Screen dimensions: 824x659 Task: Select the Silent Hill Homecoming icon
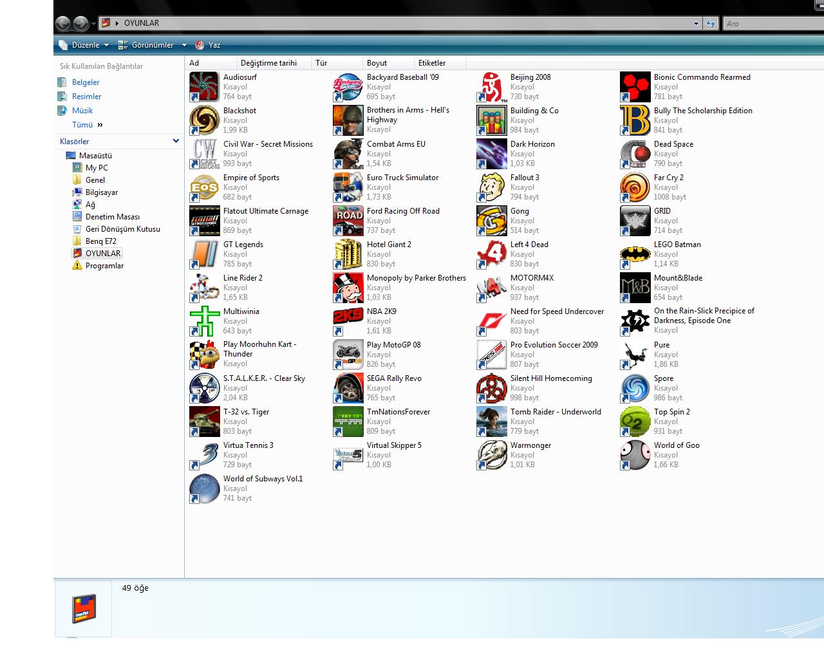pyautogui.click(x=492, y=388)
